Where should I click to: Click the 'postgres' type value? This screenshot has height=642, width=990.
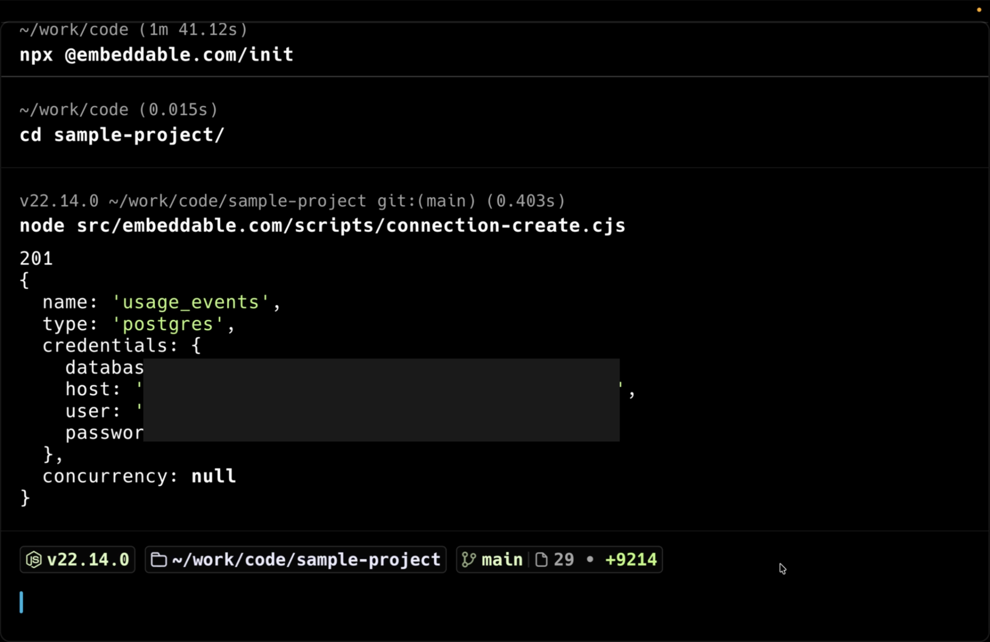[x=168, y=324]
